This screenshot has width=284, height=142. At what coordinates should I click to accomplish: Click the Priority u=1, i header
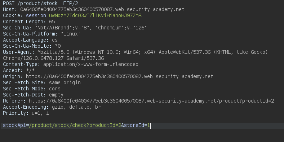[26, 113]
